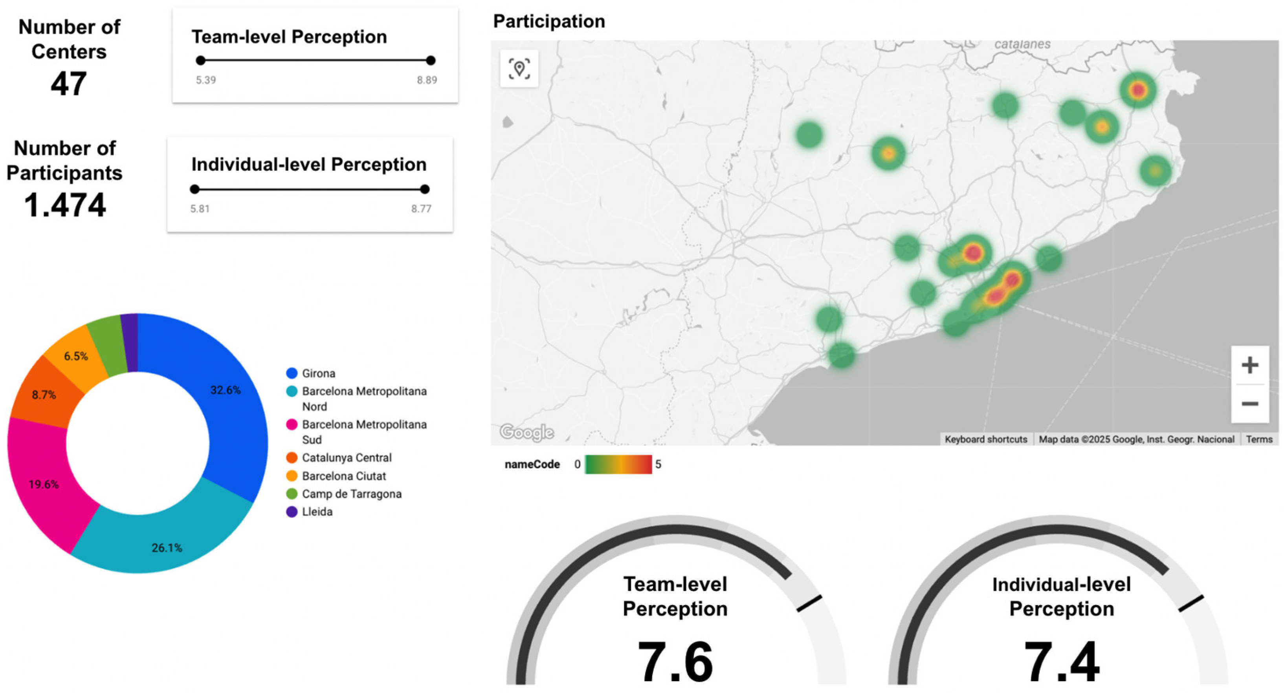1284x693 pixels.
Task: Click the nameCode heatmap color scale
Action: point(618,464)
